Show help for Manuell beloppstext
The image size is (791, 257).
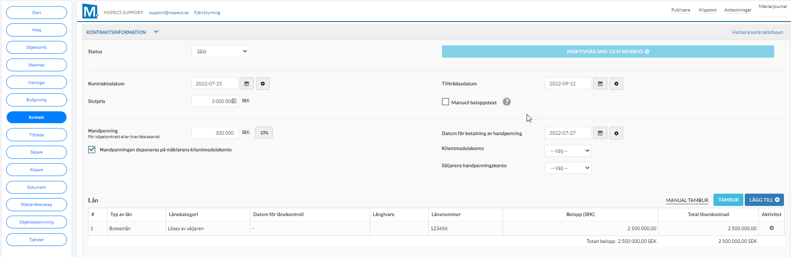pyautogui.click(x=507, y=102)
